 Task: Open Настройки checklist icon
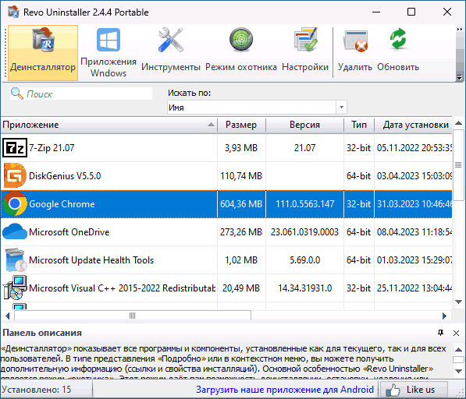(305, 40)
